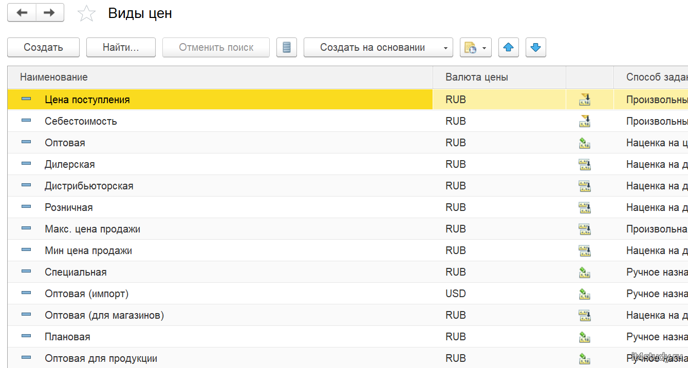Viewport: 688px width, 368px height.
Task: Click the forward navigation arrow
Action: click(49, 13)
